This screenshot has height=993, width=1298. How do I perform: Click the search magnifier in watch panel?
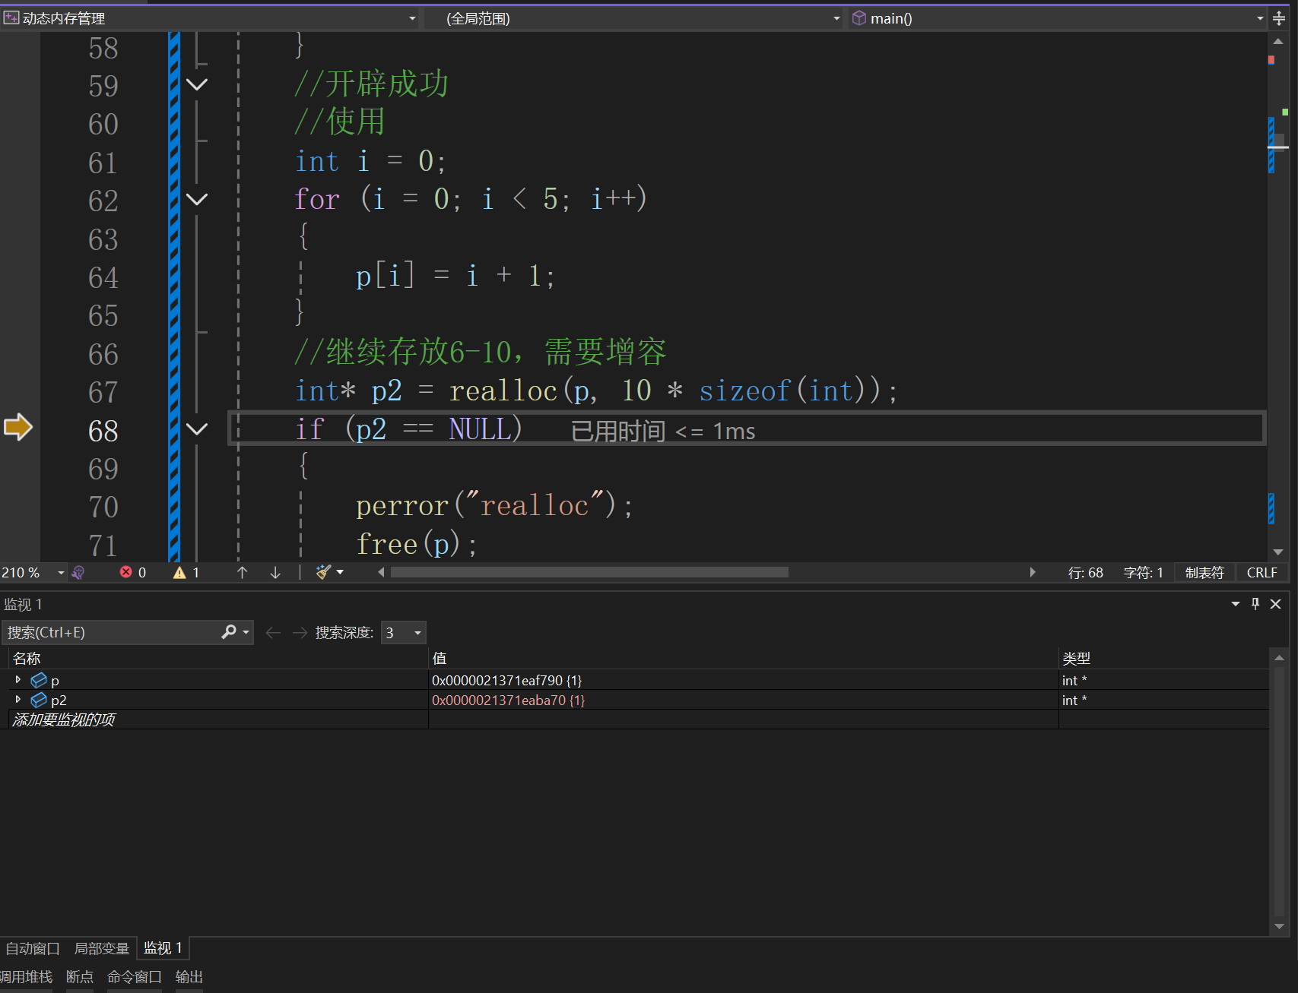(229, 632)
